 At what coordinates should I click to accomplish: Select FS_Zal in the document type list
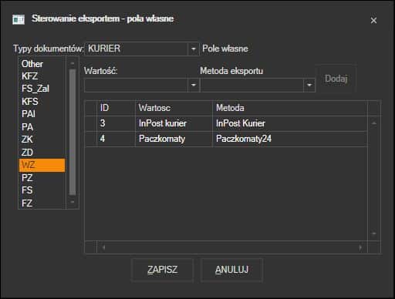[42, 89]
